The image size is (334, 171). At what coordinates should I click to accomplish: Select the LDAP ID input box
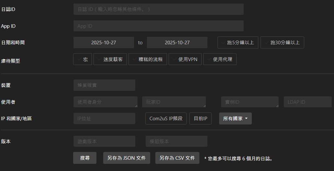(x=307, y=102)
